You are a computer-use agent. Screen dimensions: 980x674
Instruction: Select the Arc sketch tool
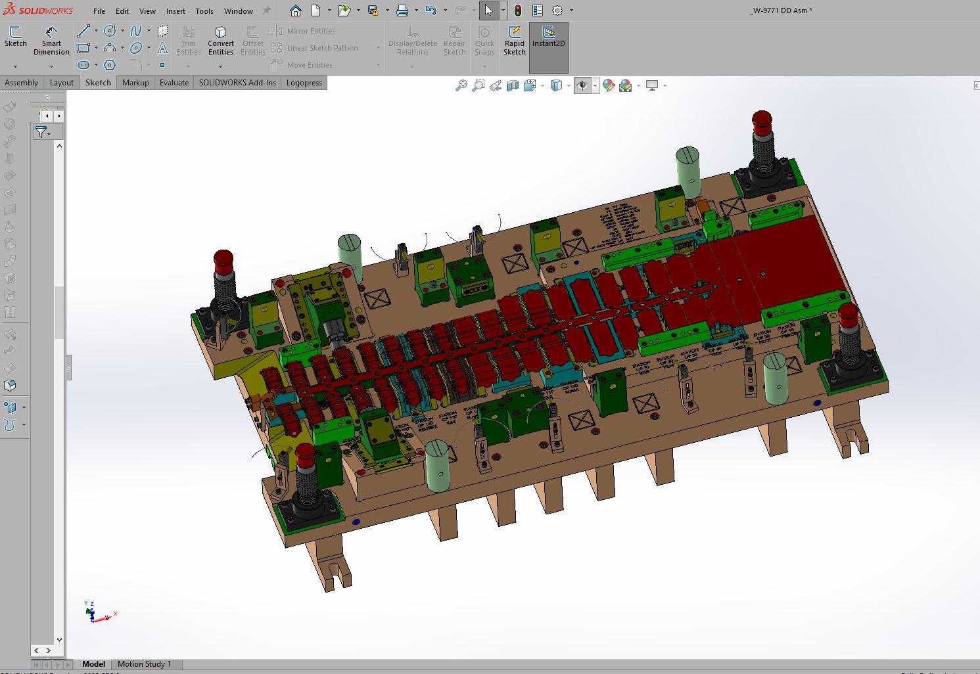click(110, 48)
